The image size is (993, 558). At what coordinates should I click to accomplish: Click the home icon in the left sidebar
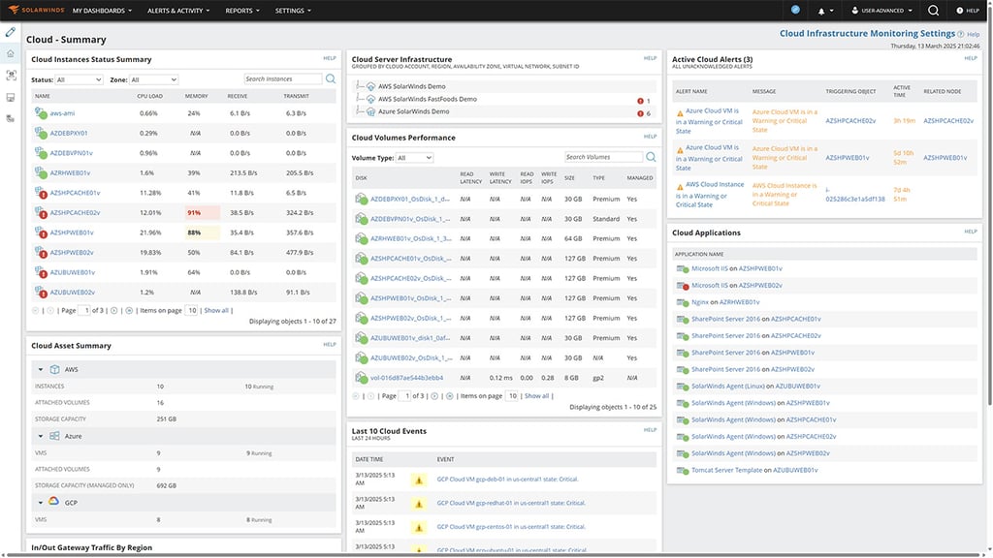pos(11,53)
